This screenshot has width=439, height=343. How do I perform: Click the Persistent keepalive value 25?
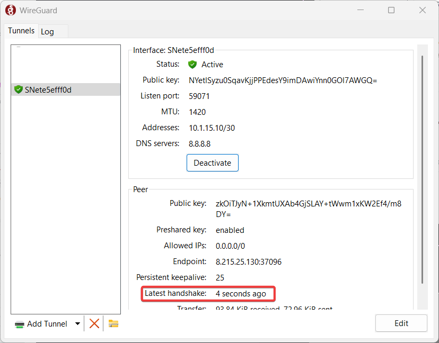click(x=220, y=277)
